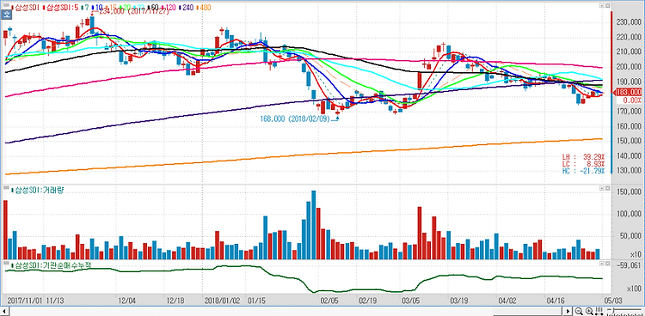Click the 02/05 date axis label
Screen dimensions: 645x316
click(x=330, y=300)
